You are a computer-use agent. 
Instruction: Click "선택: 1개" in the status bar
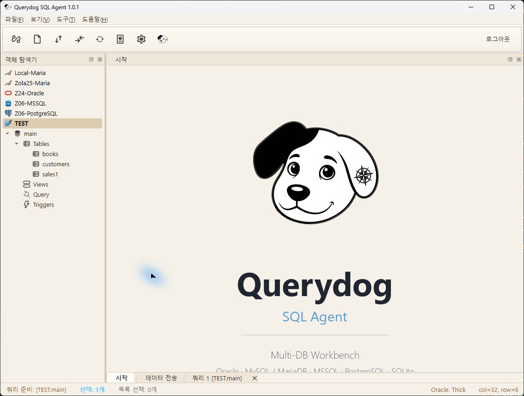(92, 390)
